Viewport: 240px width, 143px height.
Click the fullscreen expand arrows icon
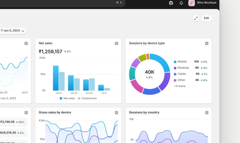click(x=196, y=18)
